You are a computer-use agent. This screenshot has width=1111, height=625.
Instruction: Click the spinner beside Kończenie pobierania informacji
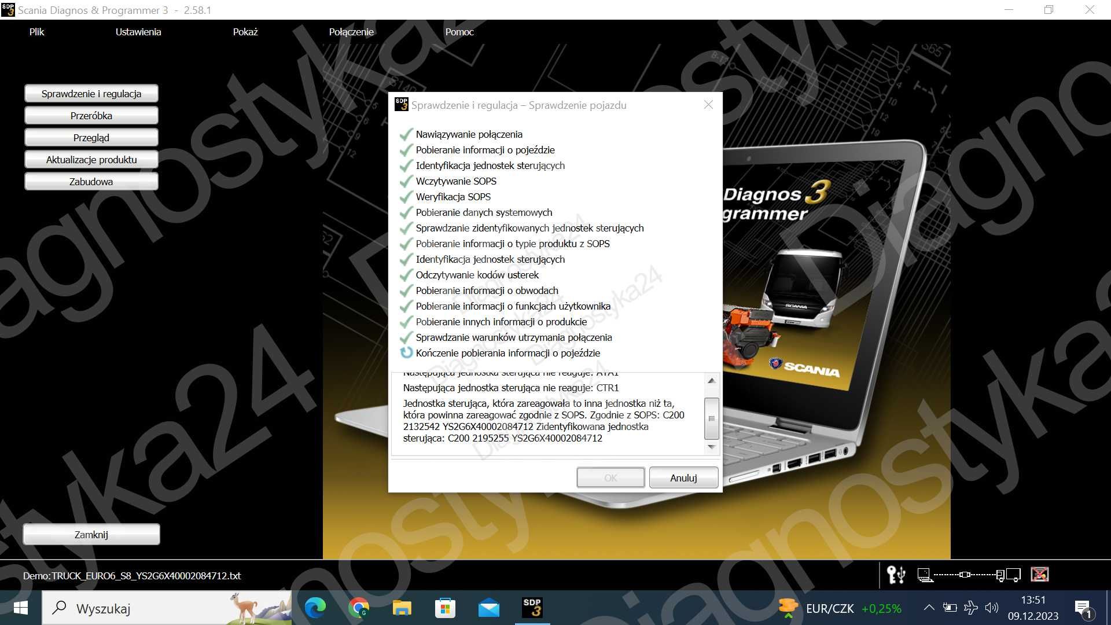click(406, 352)
